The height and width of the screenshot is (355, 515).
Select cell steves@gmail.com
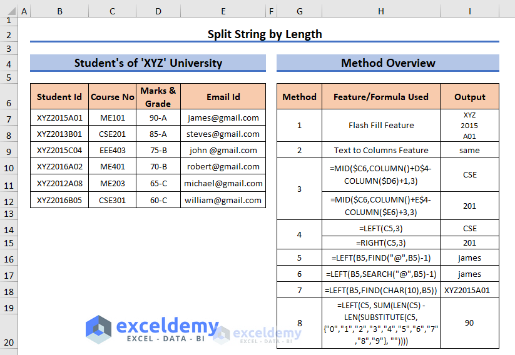click(x=223, y=134)
